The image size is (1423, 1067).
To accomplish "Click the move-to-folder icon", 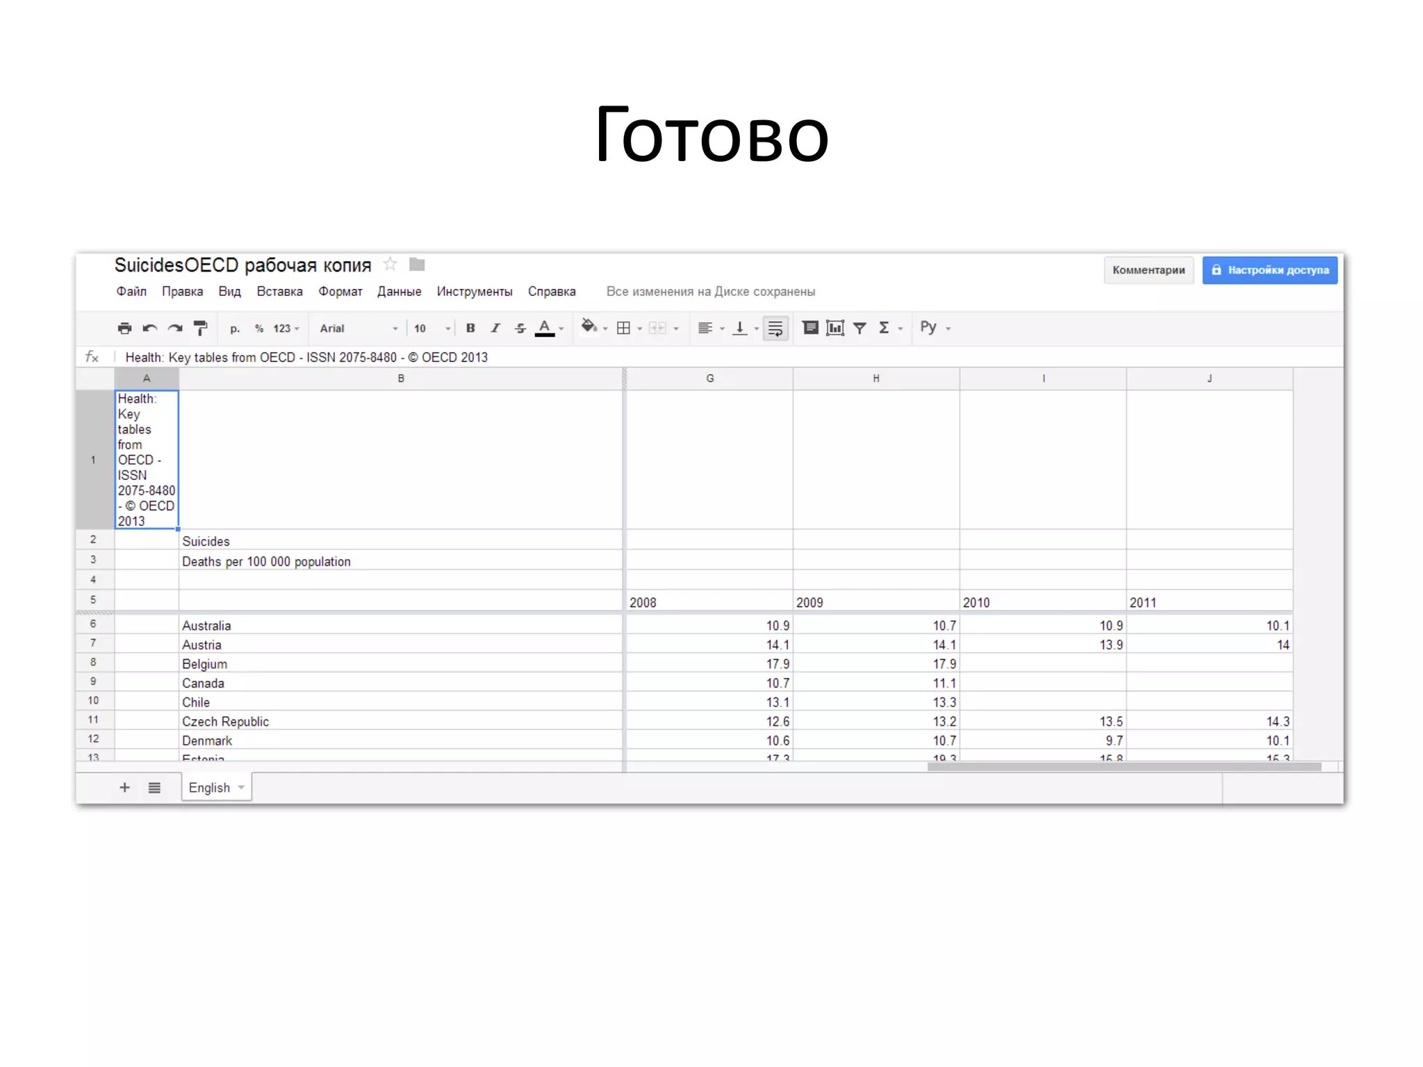I will pos(417,265).
